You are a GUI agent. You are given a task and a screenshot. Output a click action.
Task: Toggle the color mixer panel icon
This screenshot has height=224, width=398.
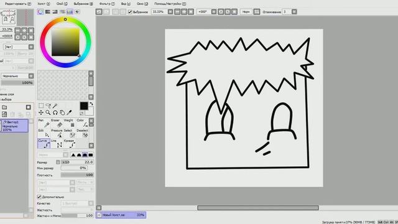pos(62,12)
